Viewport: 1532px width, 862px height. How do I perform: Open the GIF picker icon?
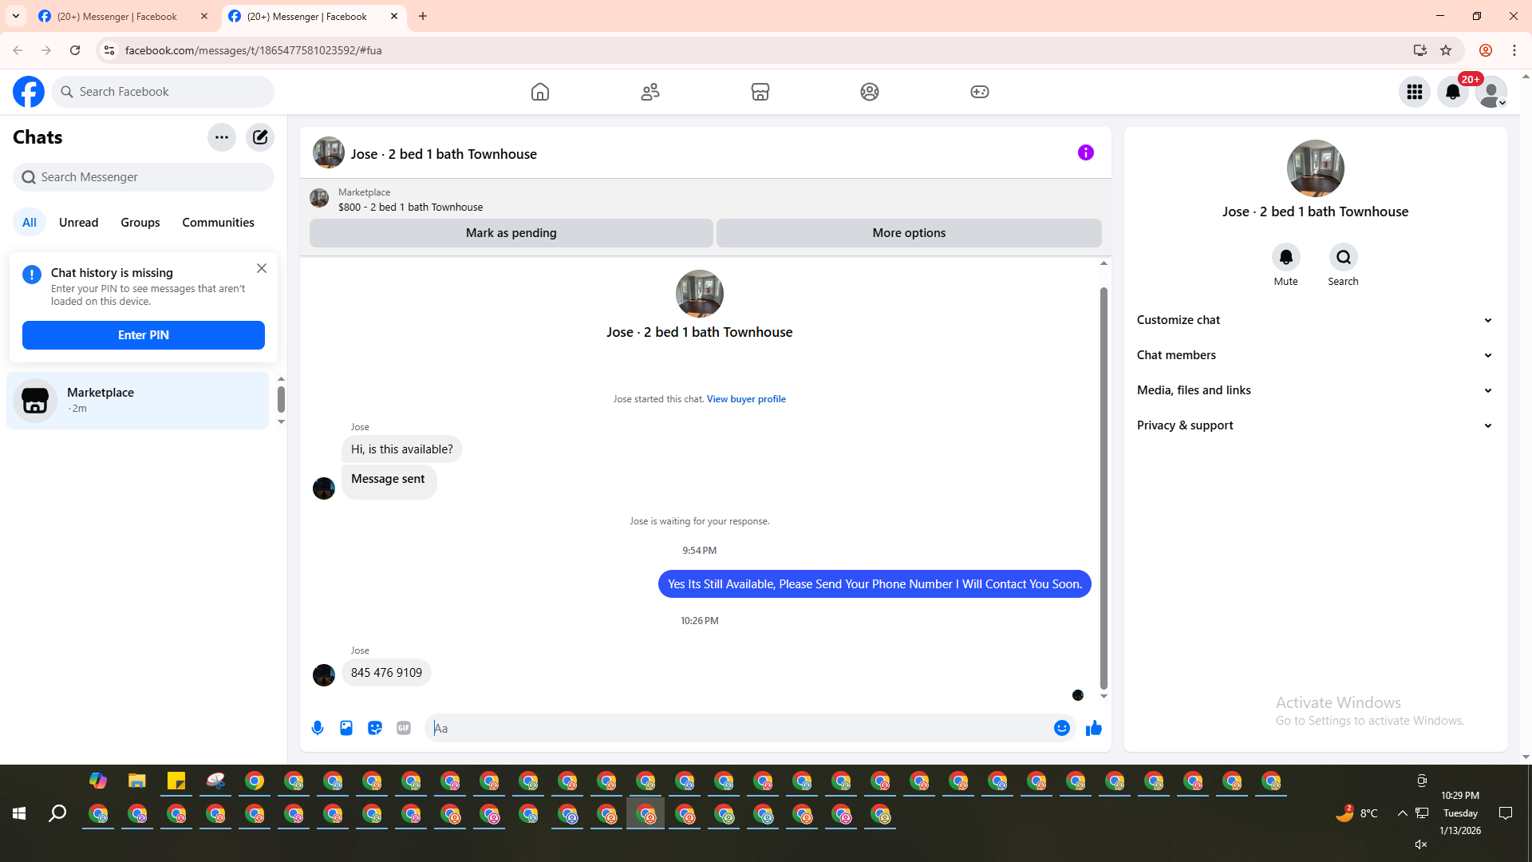(x=404, y=728)
